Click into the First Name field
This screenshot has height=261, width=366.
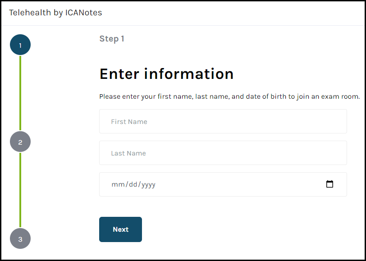pyautogui.click(x=223, y=122)
